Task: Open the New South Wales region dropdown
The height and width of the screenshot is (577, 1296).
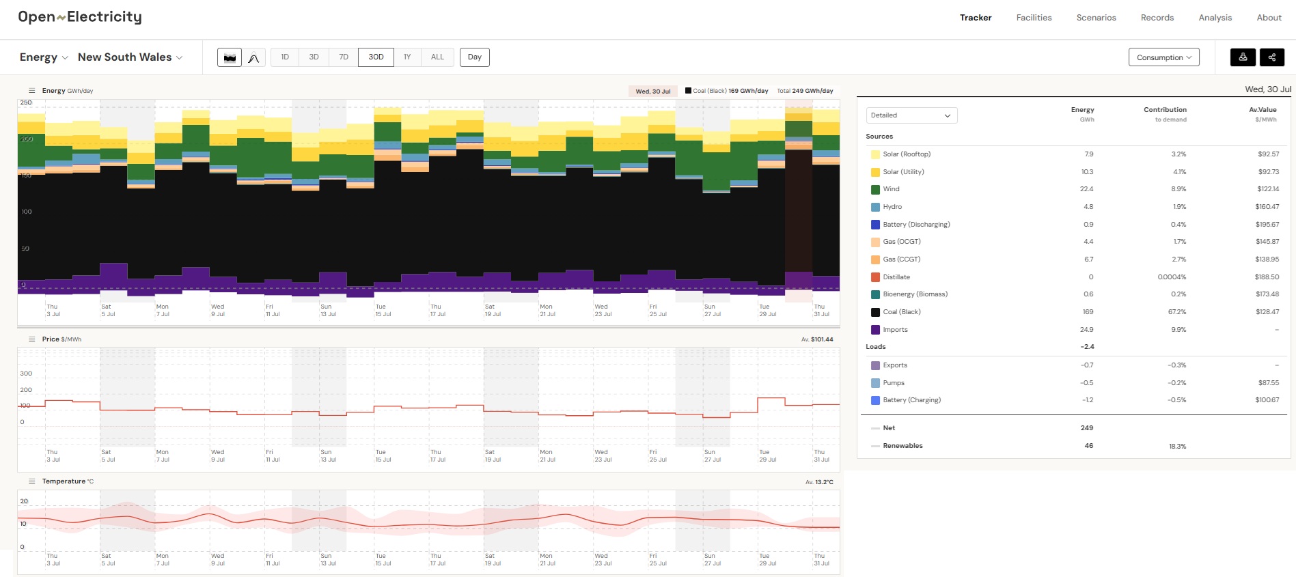Action: (130, 57)
